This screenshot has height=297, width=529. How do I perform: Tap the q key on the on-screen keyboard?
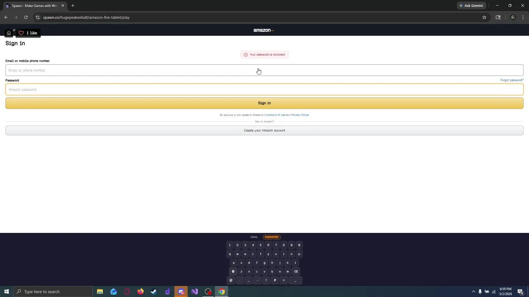click(230, 254)
